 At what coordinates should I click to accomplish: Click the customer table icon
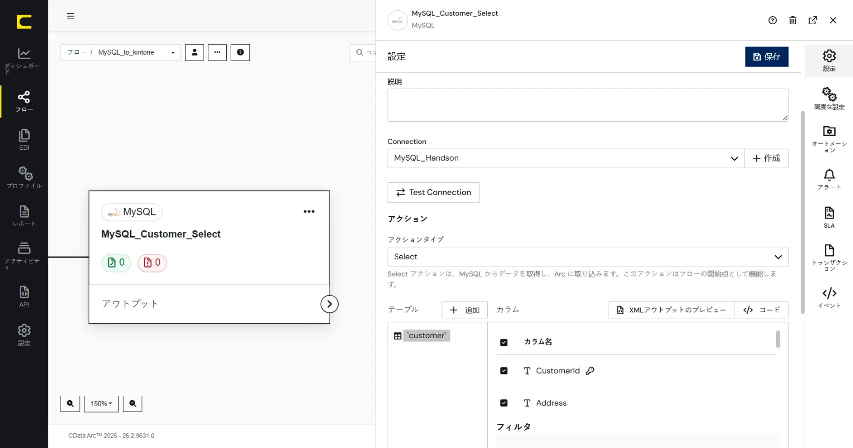click(x=398, y=336)
